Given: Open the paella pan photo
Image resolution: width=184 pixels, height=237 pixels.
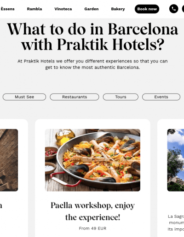Looking at the screenshot, I should [92, 160].
